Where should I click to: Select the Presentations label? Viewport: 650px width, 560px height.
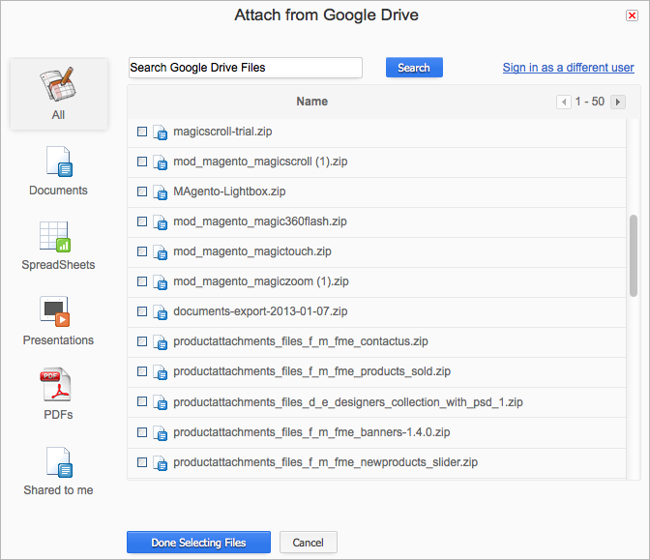(x=58, y=339)
